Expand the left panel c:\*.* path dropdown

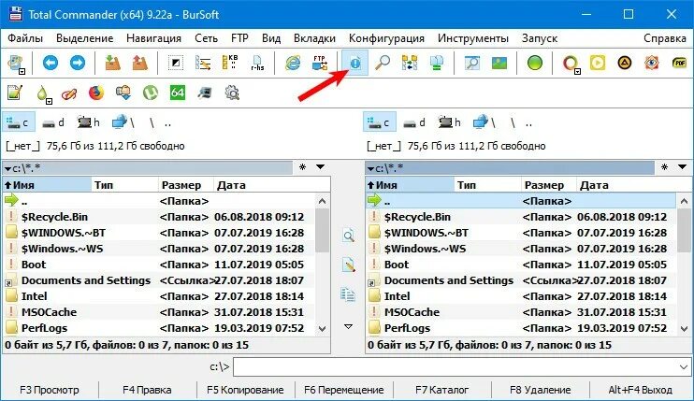[7, 168]
